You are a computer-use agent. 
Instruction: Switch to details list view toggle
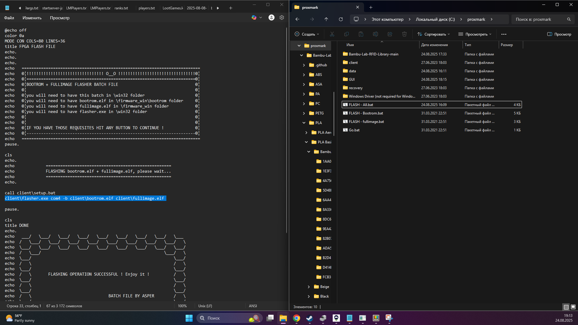566,307
